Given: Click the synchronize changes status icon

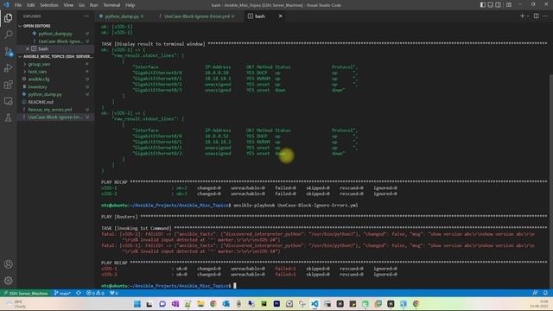Looking at the screenshot, I should 79,294.
